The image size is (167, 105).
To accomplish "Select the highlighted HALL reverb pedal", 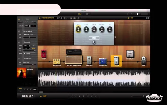I will (116, 60).
